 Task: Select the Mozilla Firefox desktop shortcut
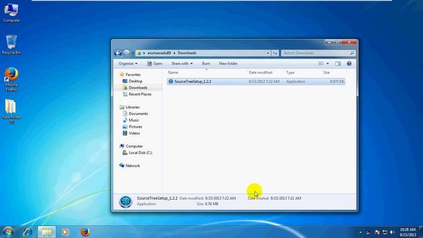(11, 79)
